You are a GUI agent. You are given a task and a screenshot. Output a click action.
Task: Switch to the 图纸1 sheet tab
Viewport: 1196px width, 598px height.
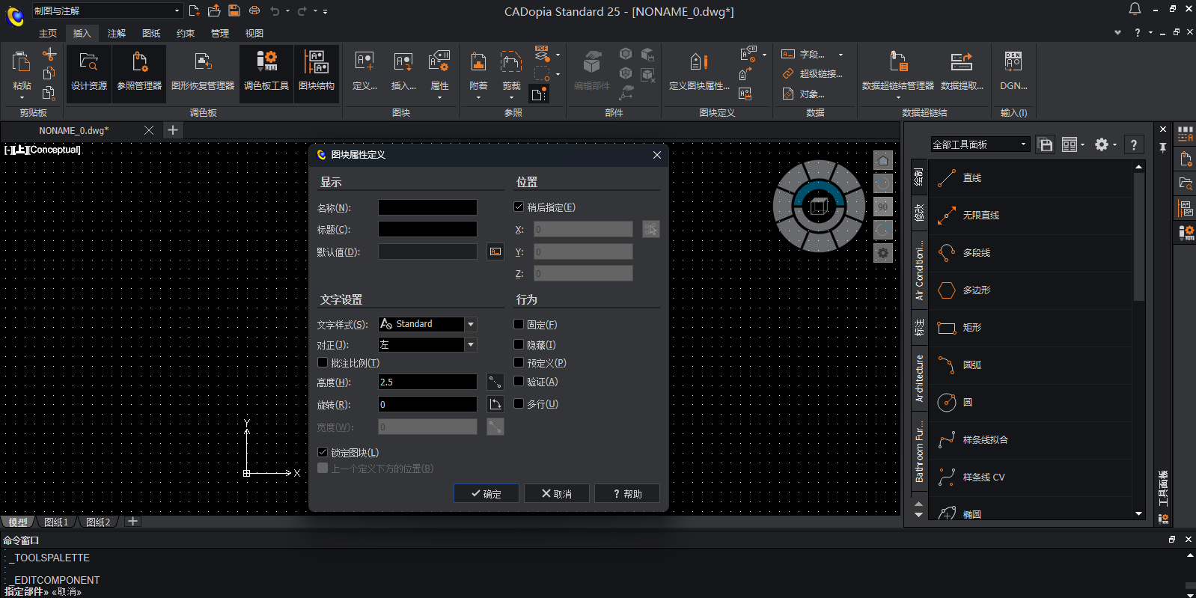click(x=56, y=522)
